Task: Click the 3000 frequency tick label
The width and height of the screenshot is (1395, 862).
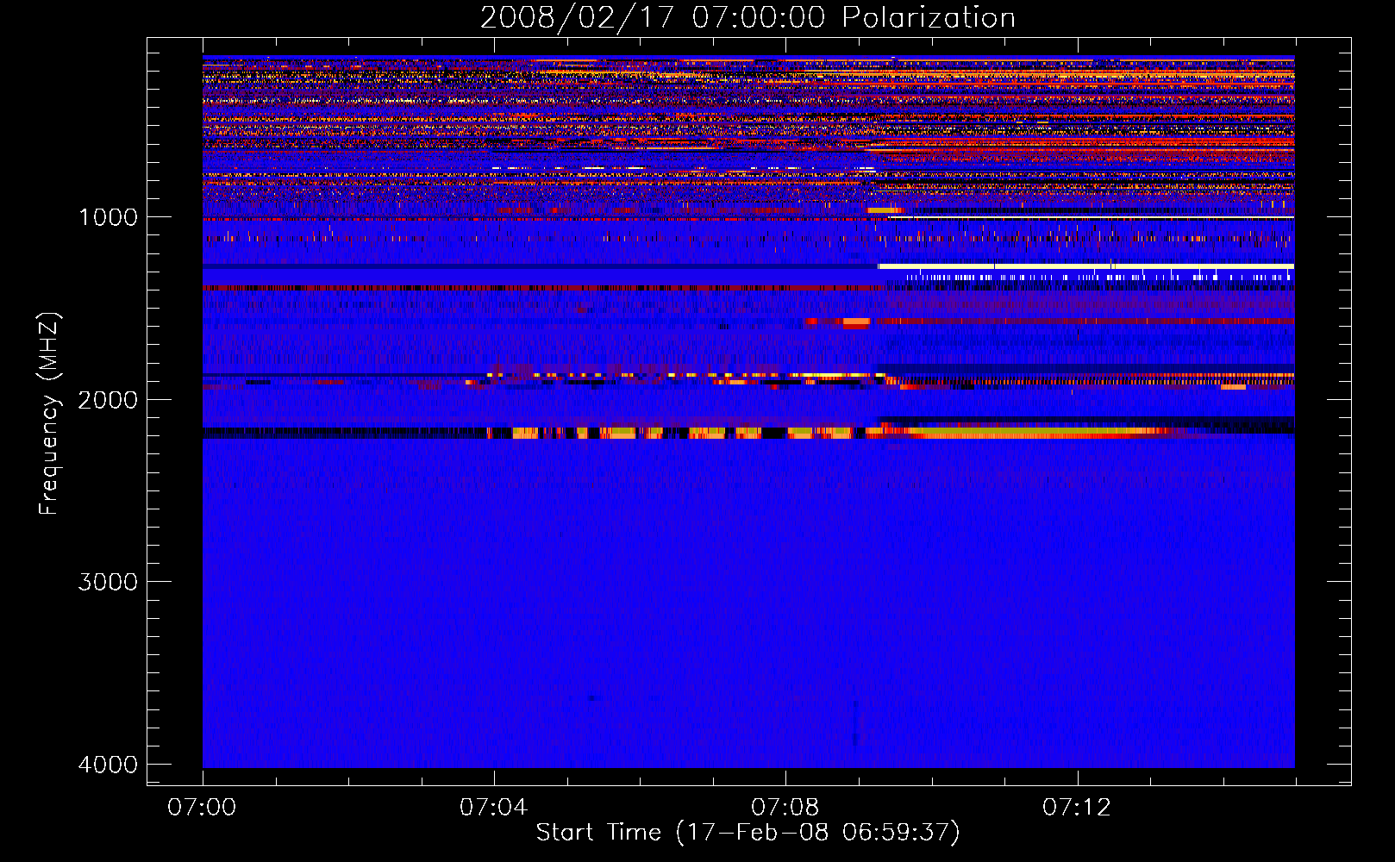Action: click(x=108, y=582)
